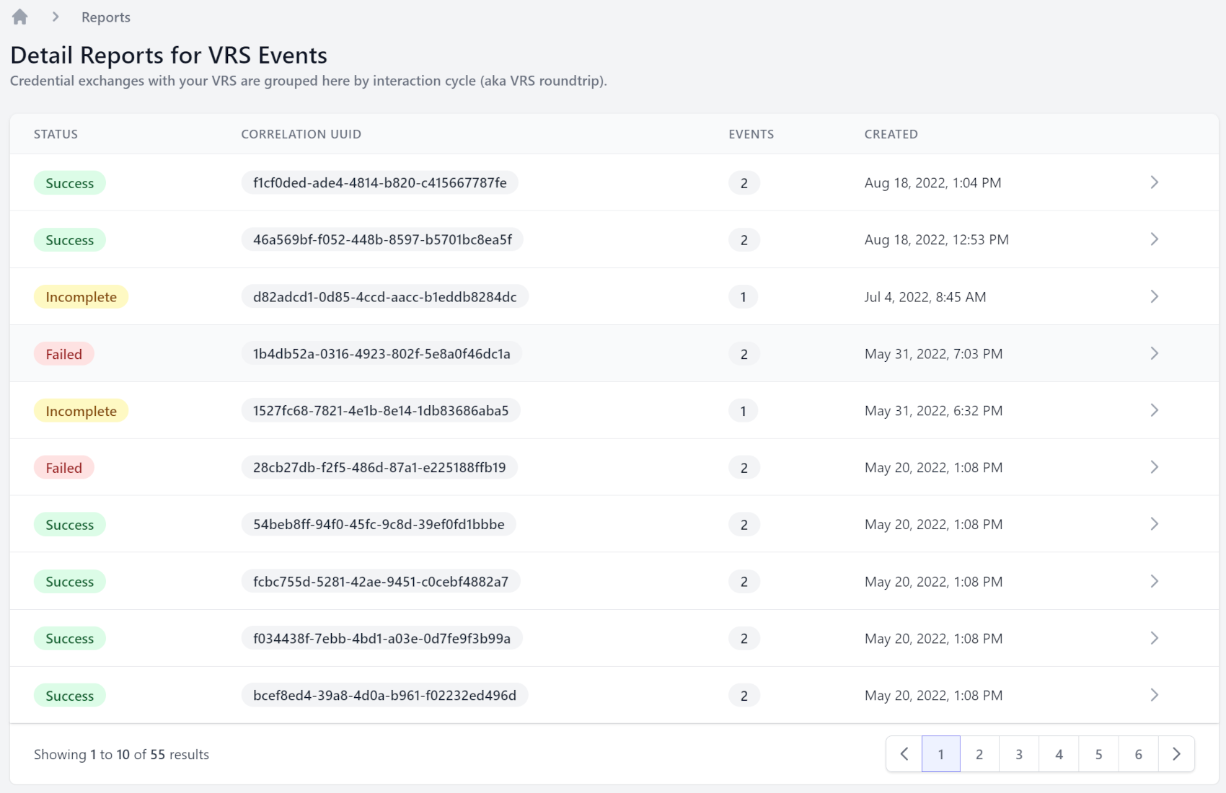Image resolution: width=1226 pixels, height=793 pixels.
Task: Click events count badge for bcef8ed4 row
Action: coord(744,696)
